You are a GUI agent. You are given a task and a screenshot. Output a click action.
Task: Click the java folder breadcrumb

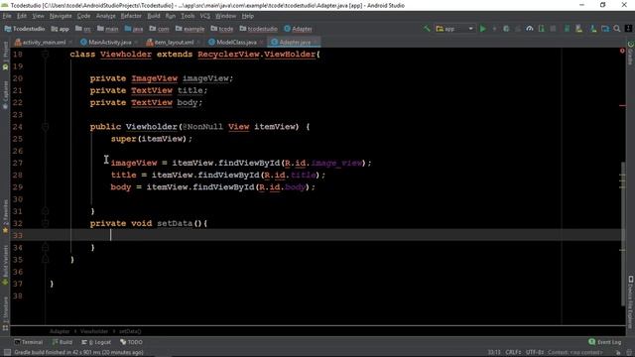[x=134, y=29]
